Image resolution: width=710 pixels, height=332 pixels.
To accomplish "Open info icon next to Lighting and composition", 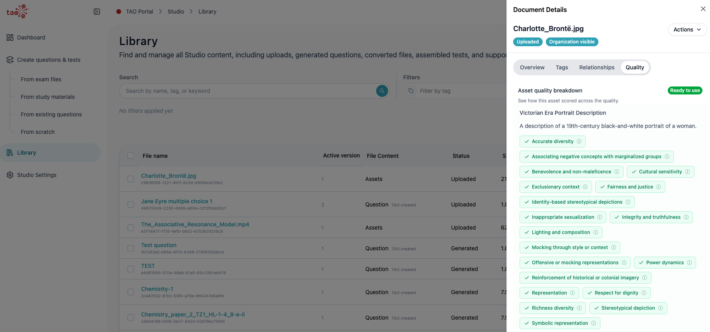I will (x=596, y=232).
